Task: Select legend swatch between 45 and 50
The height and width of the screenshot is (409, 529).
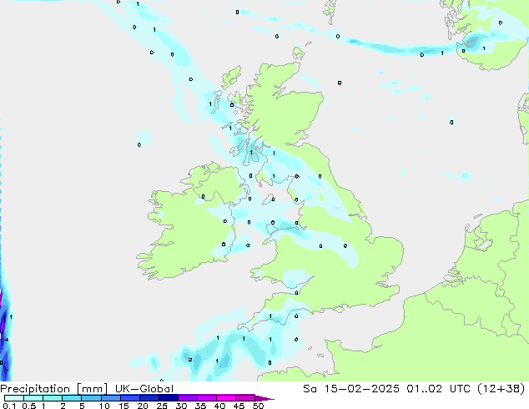Action: [245, 398]
